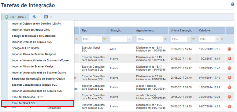The image size is (237, 112).
Task: Open Última Execução filter date dropdown arrow
Action: point(189,39)
